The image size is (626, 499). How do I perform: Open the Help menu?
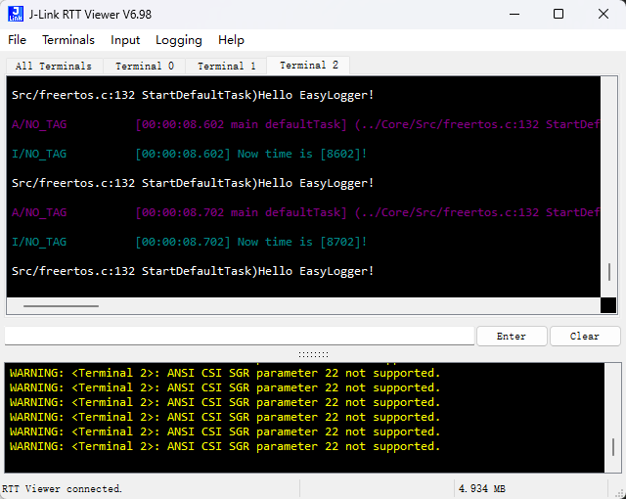click(232, 40)
